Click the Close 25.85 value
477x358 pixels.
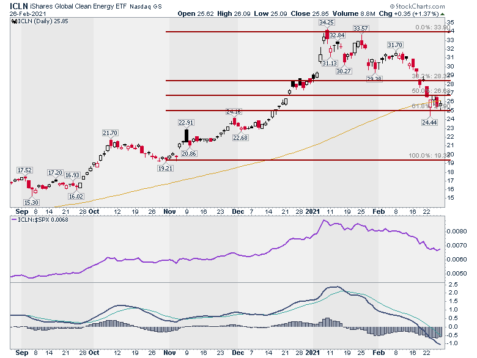309,13
